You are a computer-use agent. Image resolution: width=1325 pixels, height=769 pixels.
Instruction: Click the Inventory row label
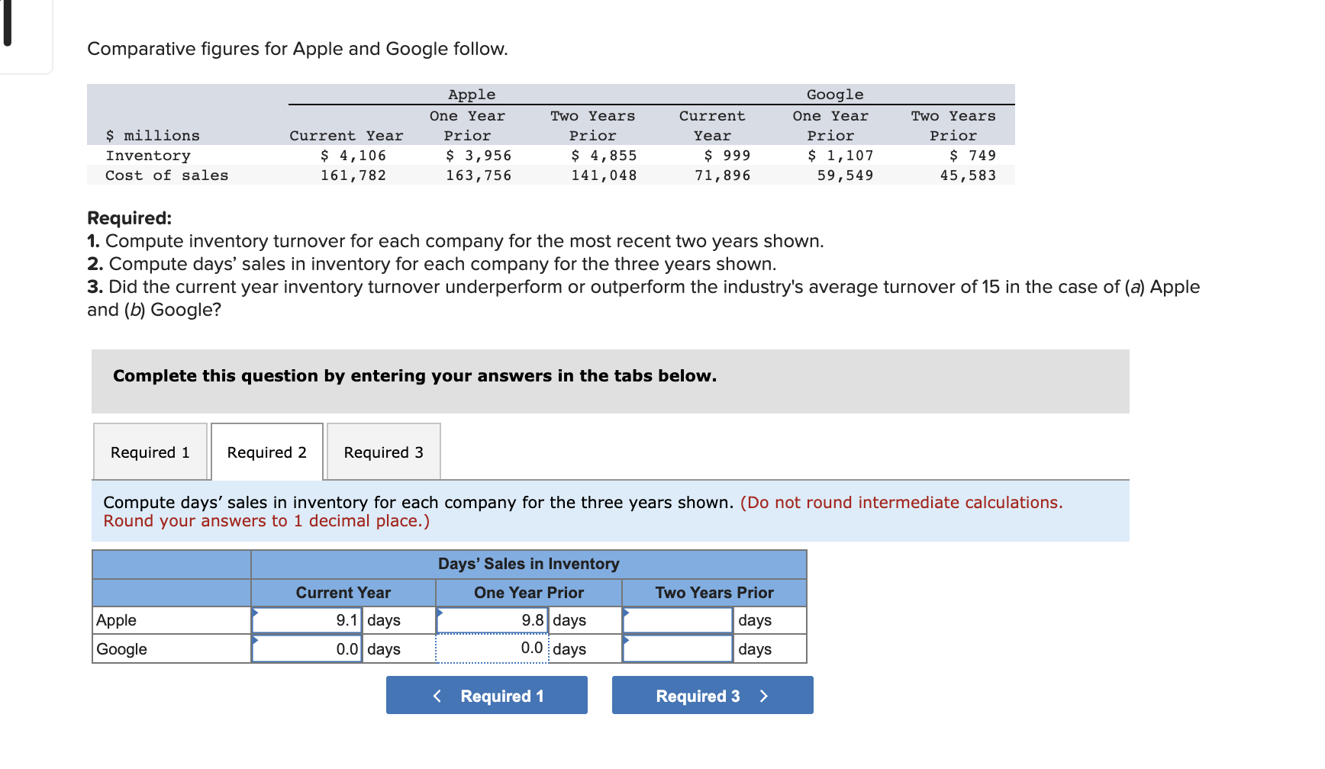(x=148, y=156)
